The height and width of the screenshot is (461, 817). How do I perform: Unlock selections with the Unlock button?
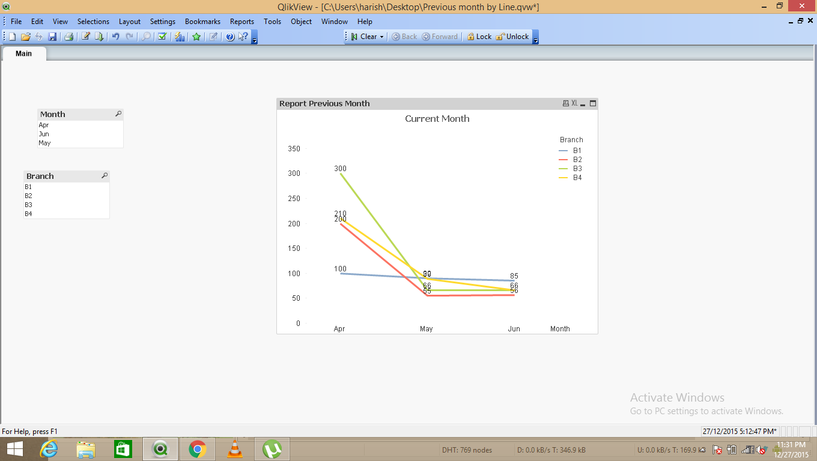click(512, 37)
